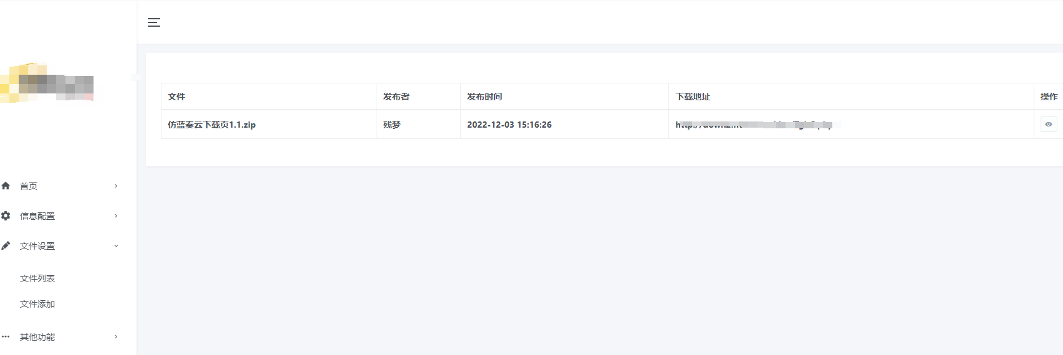Toggle the hamburger sidebar menu icon
The image size is (1063, 355).
click(154, 23)
